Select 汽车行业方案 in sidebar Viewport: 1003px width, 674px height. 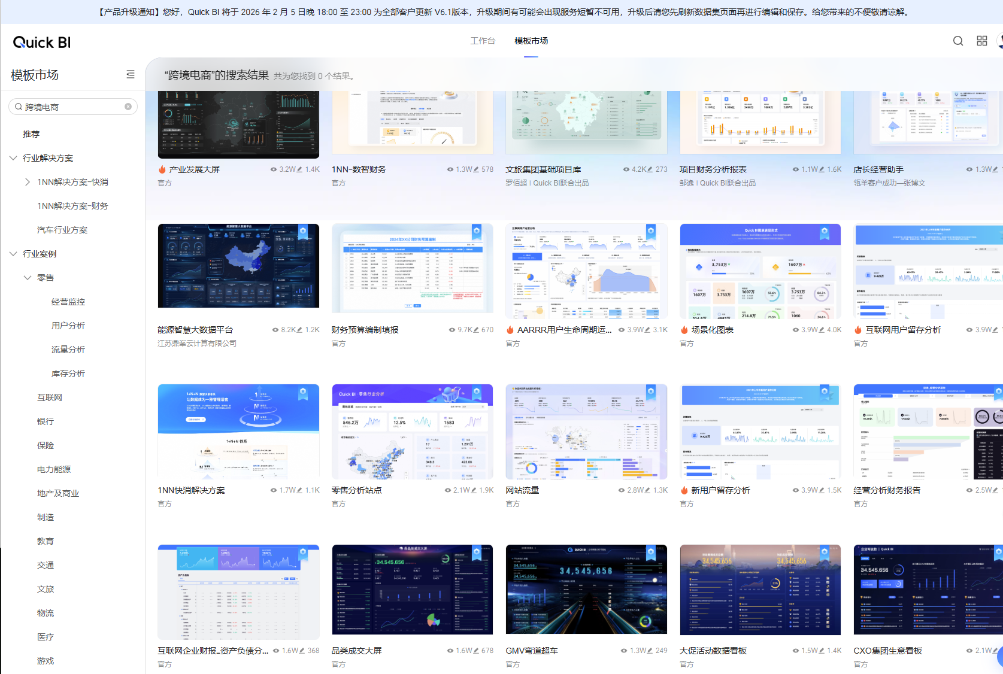pyautogui.click(x=62, y=230)
